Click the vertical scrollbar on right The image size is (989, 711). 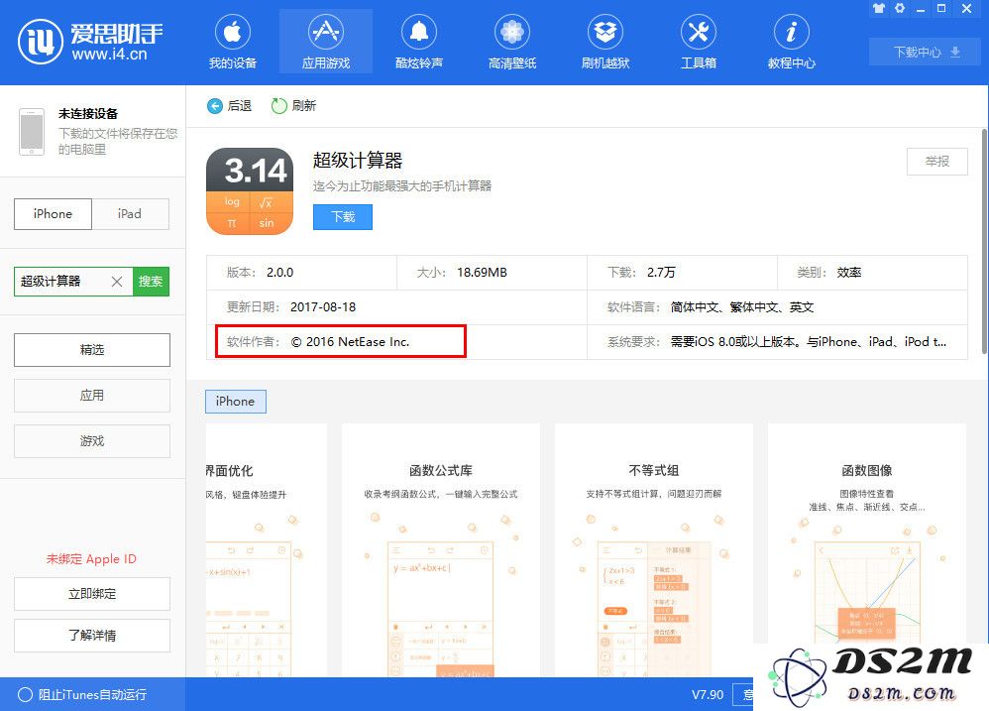point(984,241)
